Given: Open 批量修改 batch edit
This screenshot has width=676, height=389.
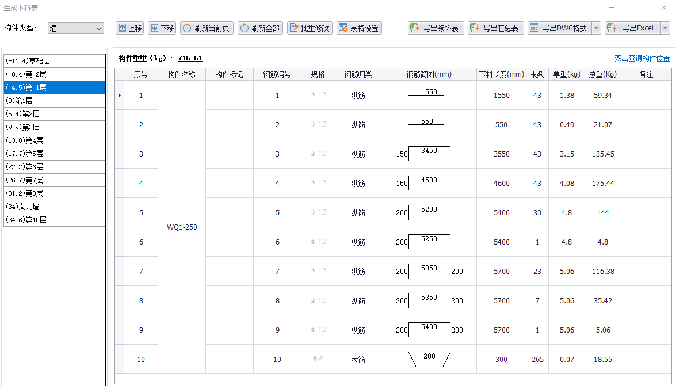Looking at the screenshot, I should click(x=310, y=28).
